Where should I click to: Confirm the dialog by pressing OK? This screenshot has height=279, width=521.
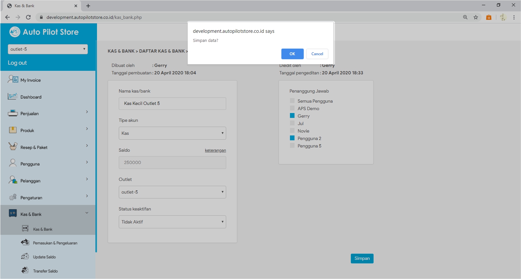click(292, 54)
